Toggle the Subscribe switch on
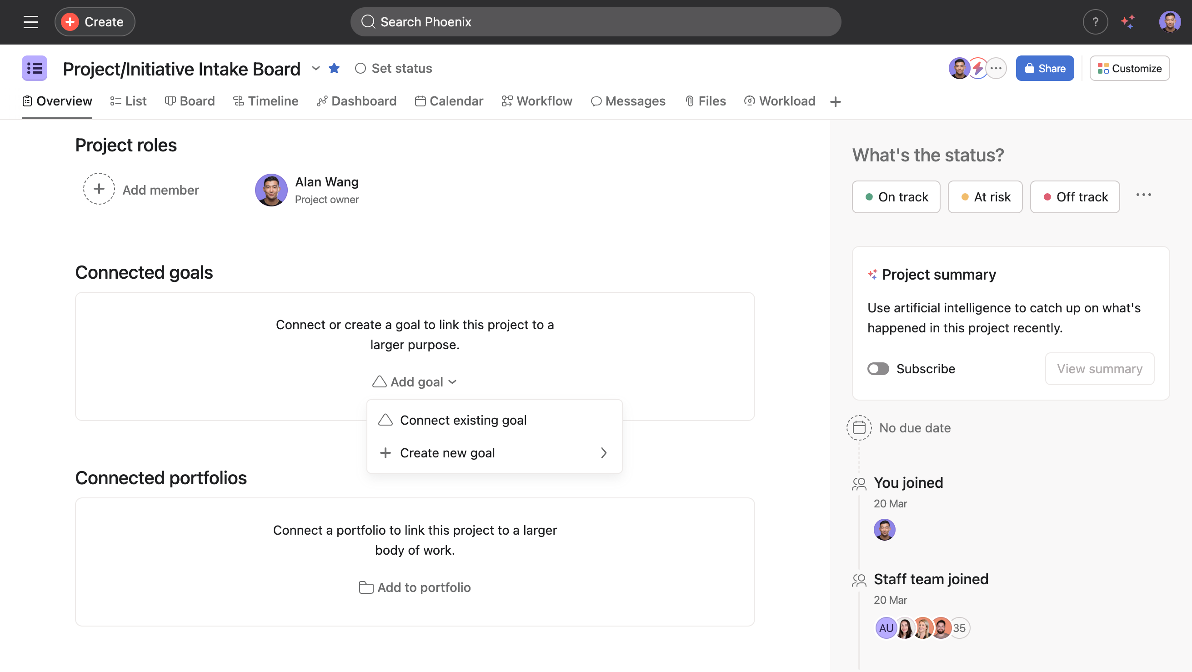The height and width of the screenshot is (672, 1192). point(878,369)
